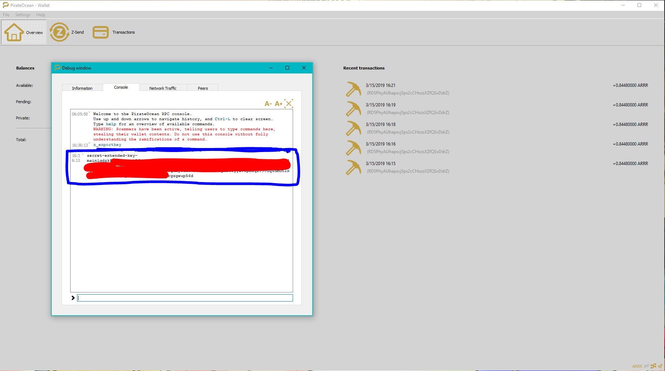
Task: Focus the console command input field
Action: pos(185,298)
